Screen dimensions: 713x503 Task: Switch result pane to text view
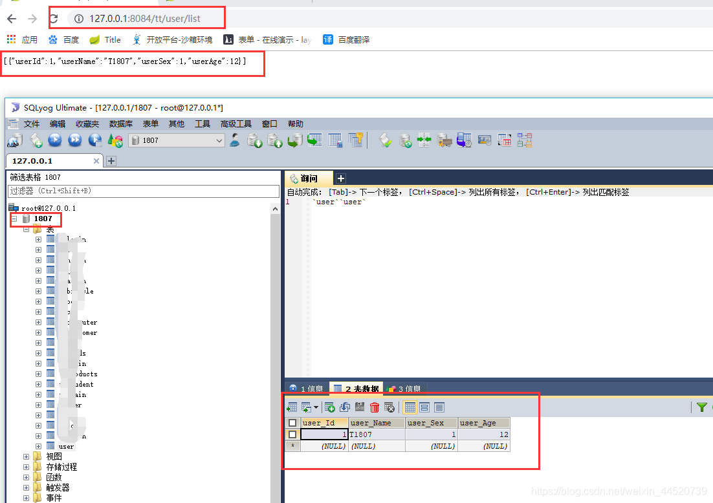(439, 407)
